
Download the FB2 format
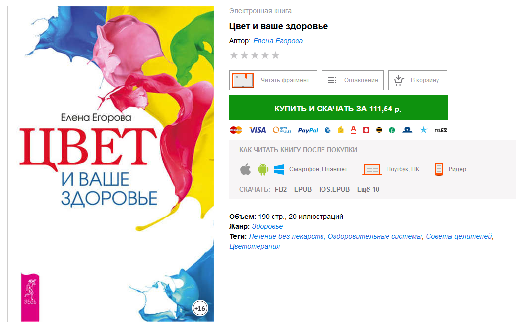281,189
